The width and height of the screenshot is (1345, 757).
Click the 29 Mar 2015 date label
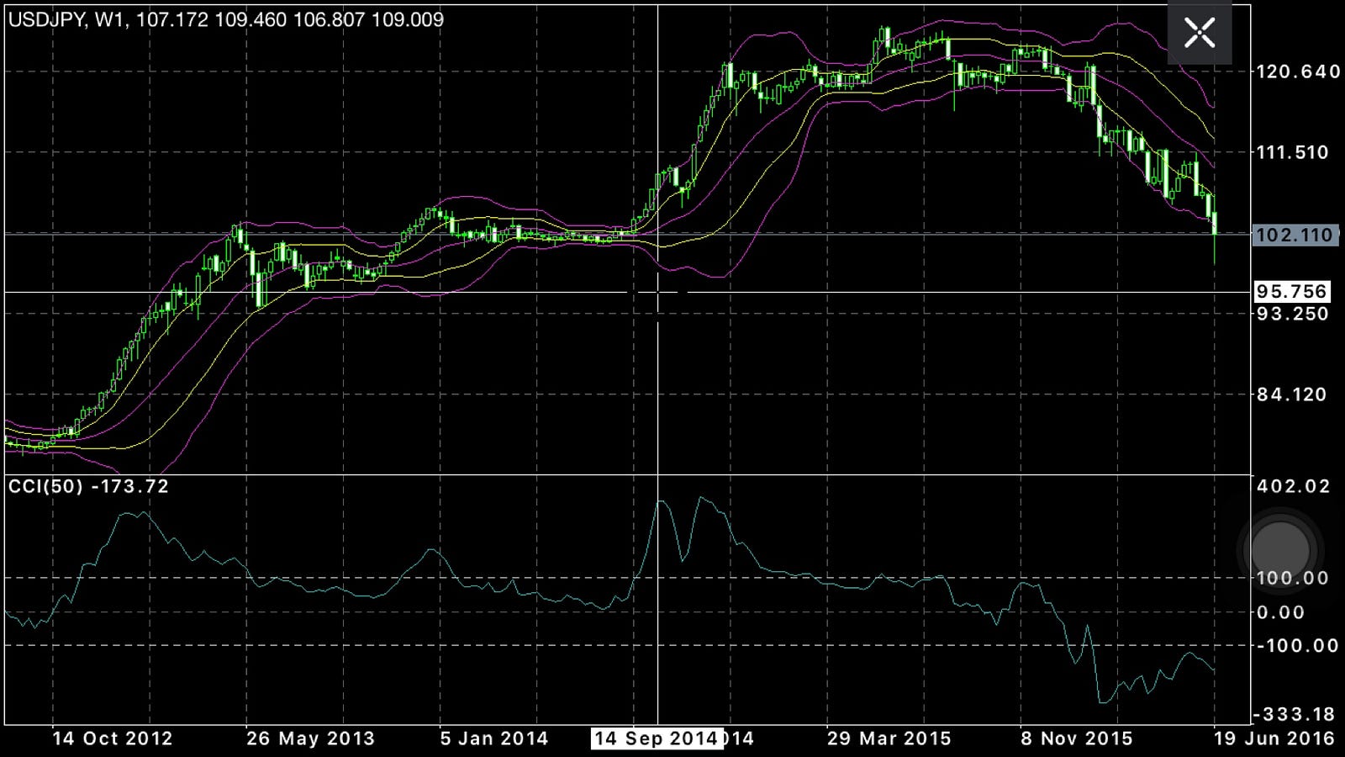(889, 738)
